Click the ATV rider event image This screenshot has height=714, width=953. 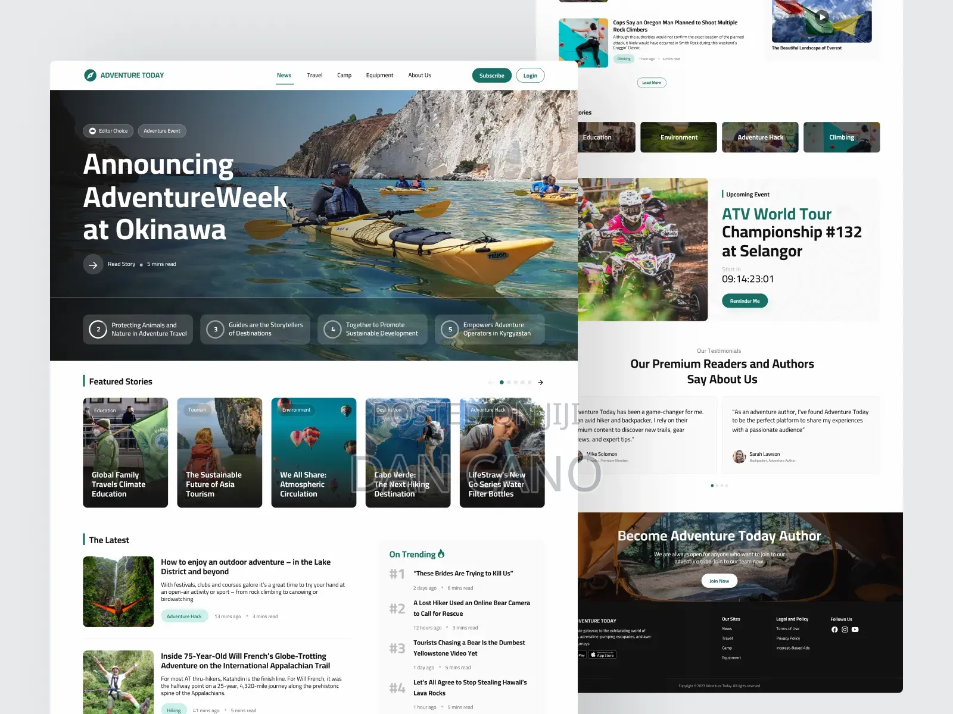coord(643,250)
